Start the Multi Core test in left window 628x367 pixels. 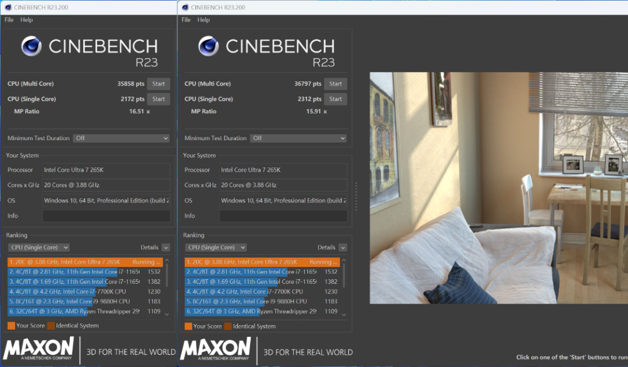point(158,84)
